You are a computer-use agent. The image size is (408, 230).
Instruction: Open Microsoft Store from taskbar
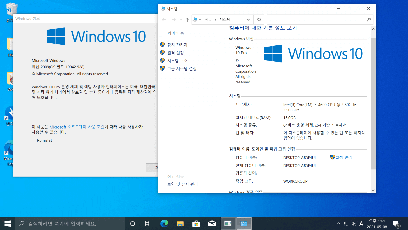coord(196,224)
